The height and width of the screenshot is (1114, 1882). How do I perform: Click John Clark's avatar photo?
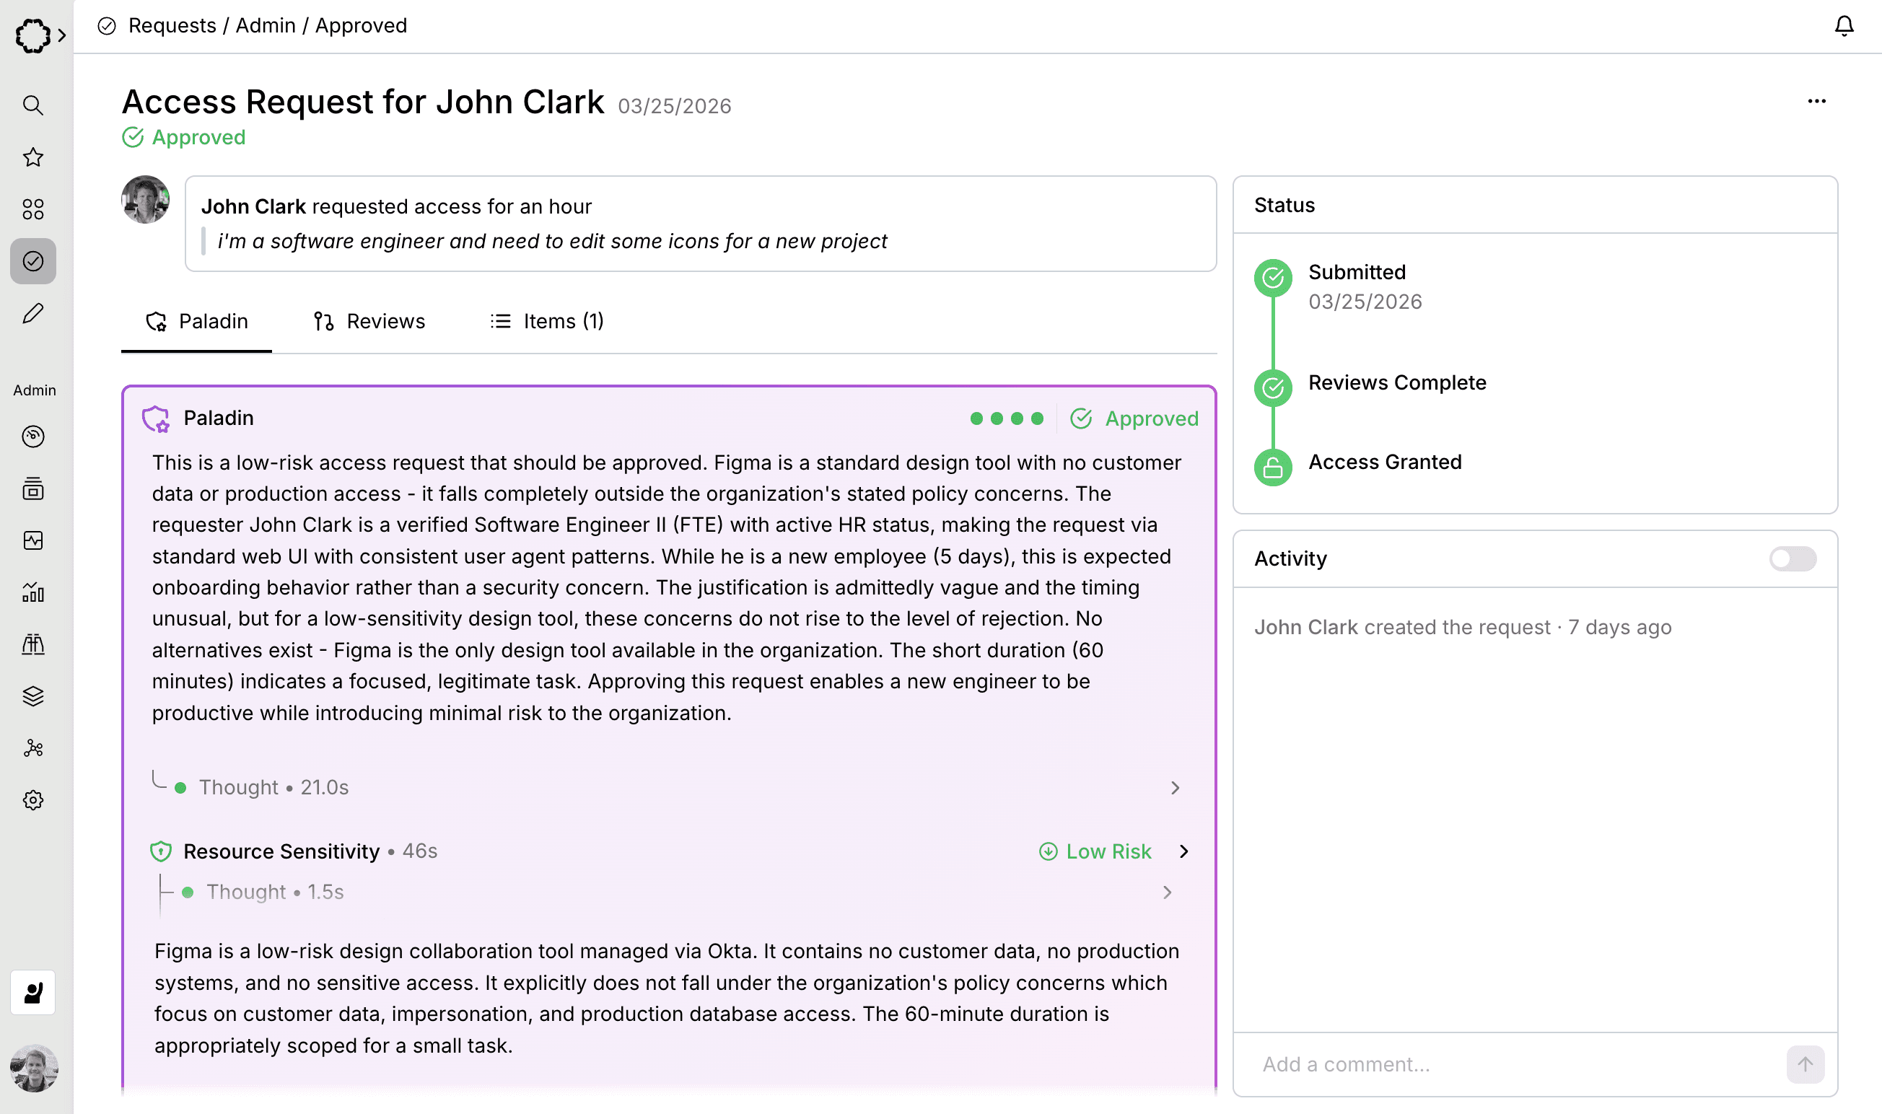(x=146, y=200)
